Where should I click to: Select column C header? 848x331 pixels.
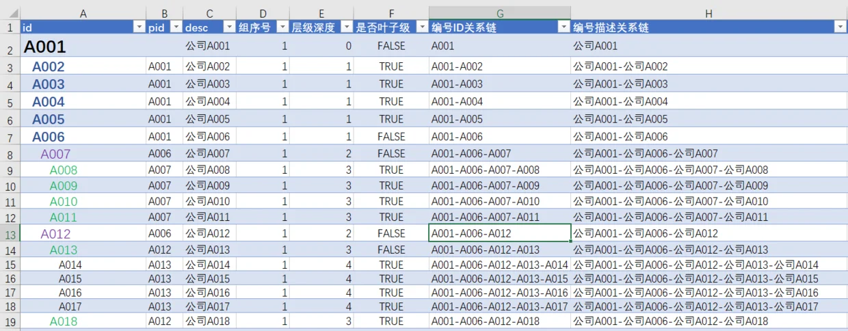tap(209, 13)
